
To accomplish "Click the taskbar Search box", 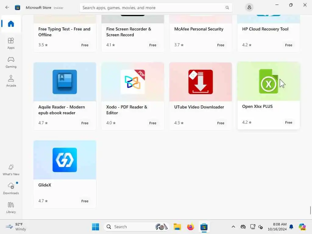I will 136,227.
